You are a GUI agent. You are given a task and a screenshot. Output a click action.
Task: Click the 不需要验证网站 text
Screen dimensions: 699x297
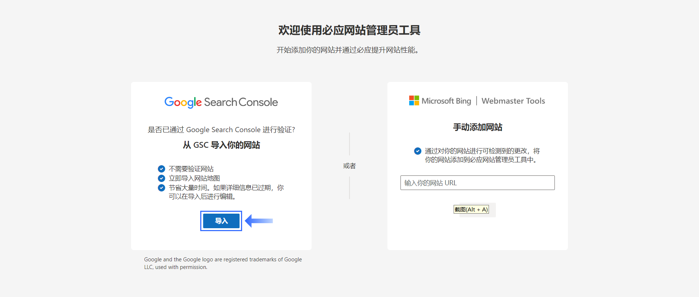click(x=191, y=169)
